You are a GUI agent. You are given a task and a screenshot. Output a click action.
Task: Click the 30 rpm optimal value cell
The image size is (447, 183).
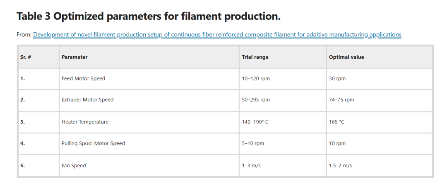coord(337,78)
